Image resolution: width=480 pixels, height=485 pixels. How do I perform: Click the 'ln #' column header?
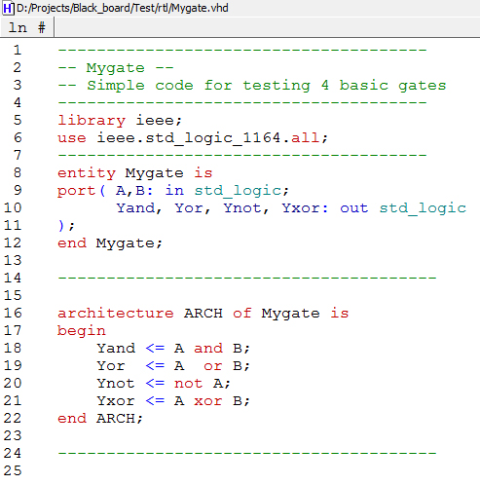[x=27, y=27]
